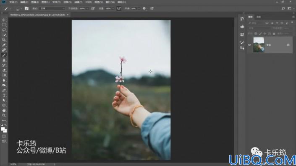The image size is (296, 166).
Task: Select the Dodge tool
Action: tap(4, 86)
